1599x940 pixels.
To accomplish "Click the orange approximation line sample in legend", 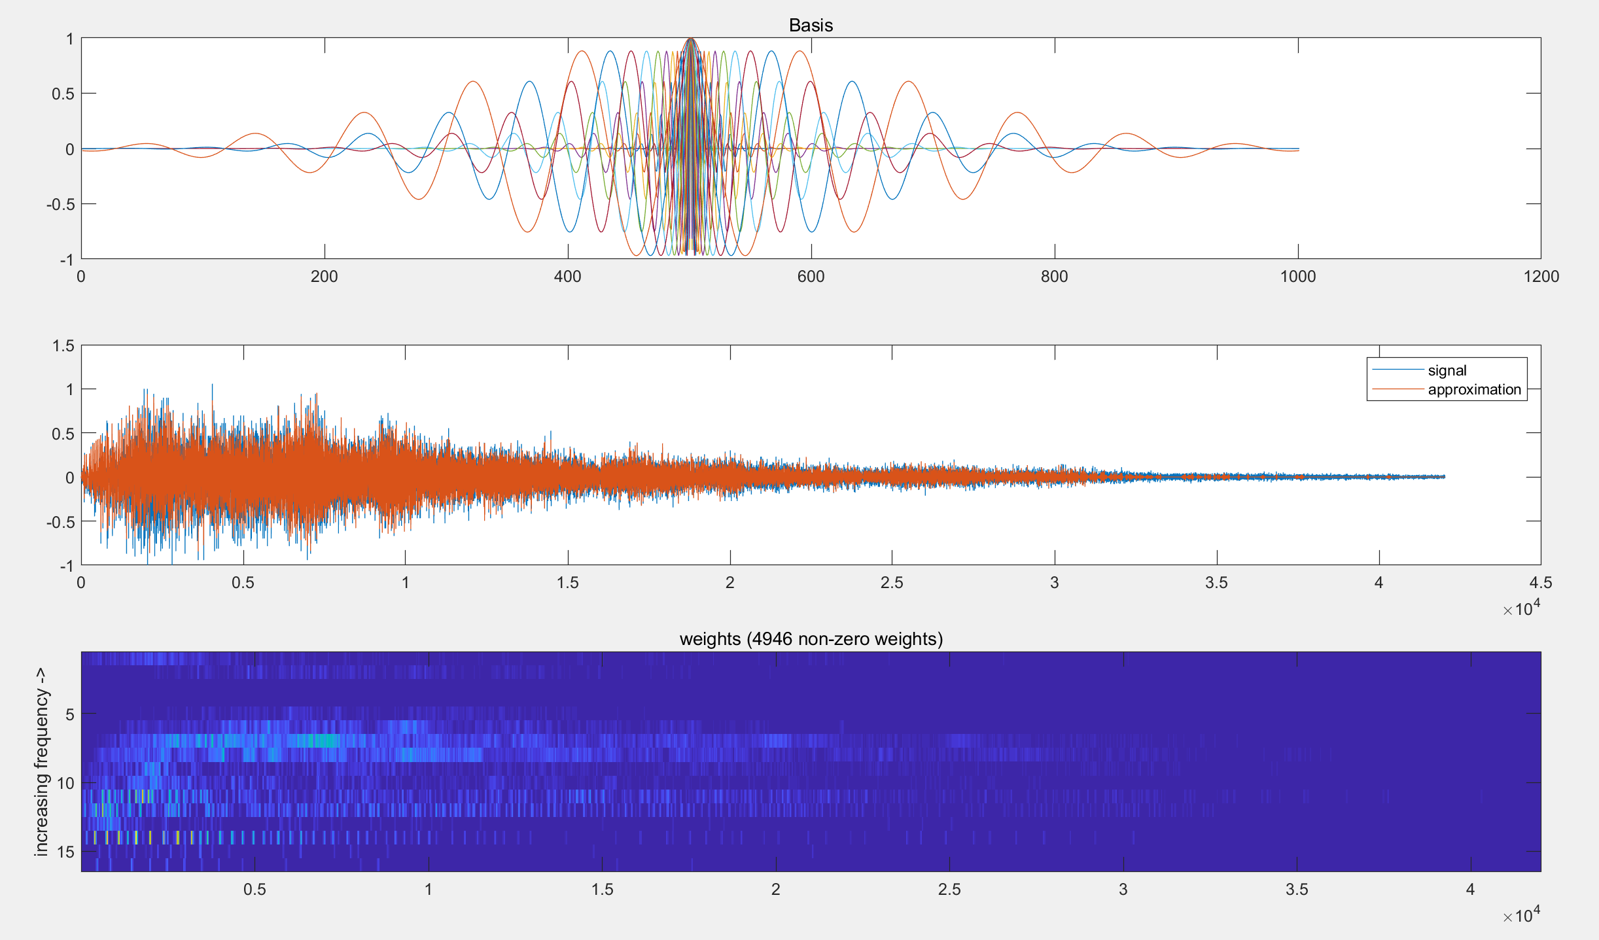I will point(1397,389).
